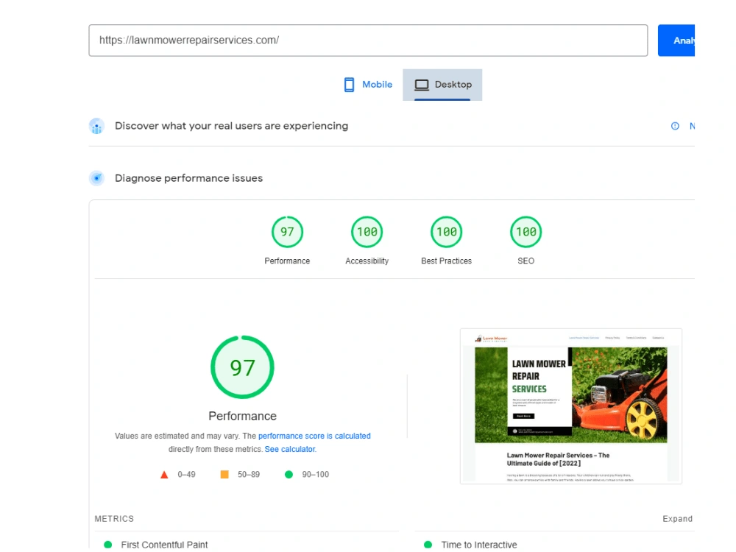Select the 100 Accessibility score gauge
736x552 pixels.
pos(367,231)
